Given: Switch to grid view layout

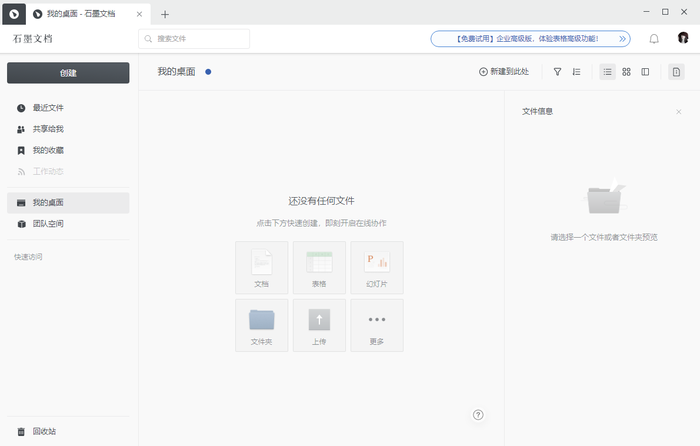Looking at the screenshot, I should (x=626, y=71).
